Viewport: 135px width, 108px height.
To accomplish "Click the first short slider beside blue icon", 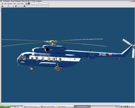I will [35, 4].
